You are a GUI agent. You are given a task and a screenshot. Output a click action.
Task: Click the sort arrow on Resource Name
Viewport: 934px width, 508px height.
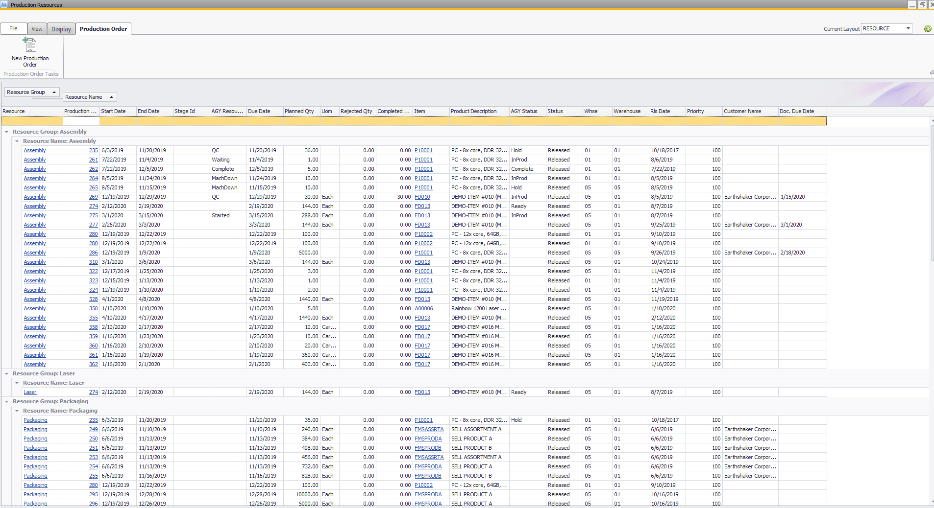tap(111, 97)
